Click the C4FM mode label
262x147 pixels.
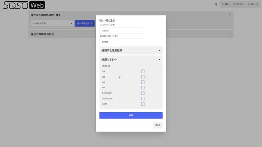[x=104, y=104]
